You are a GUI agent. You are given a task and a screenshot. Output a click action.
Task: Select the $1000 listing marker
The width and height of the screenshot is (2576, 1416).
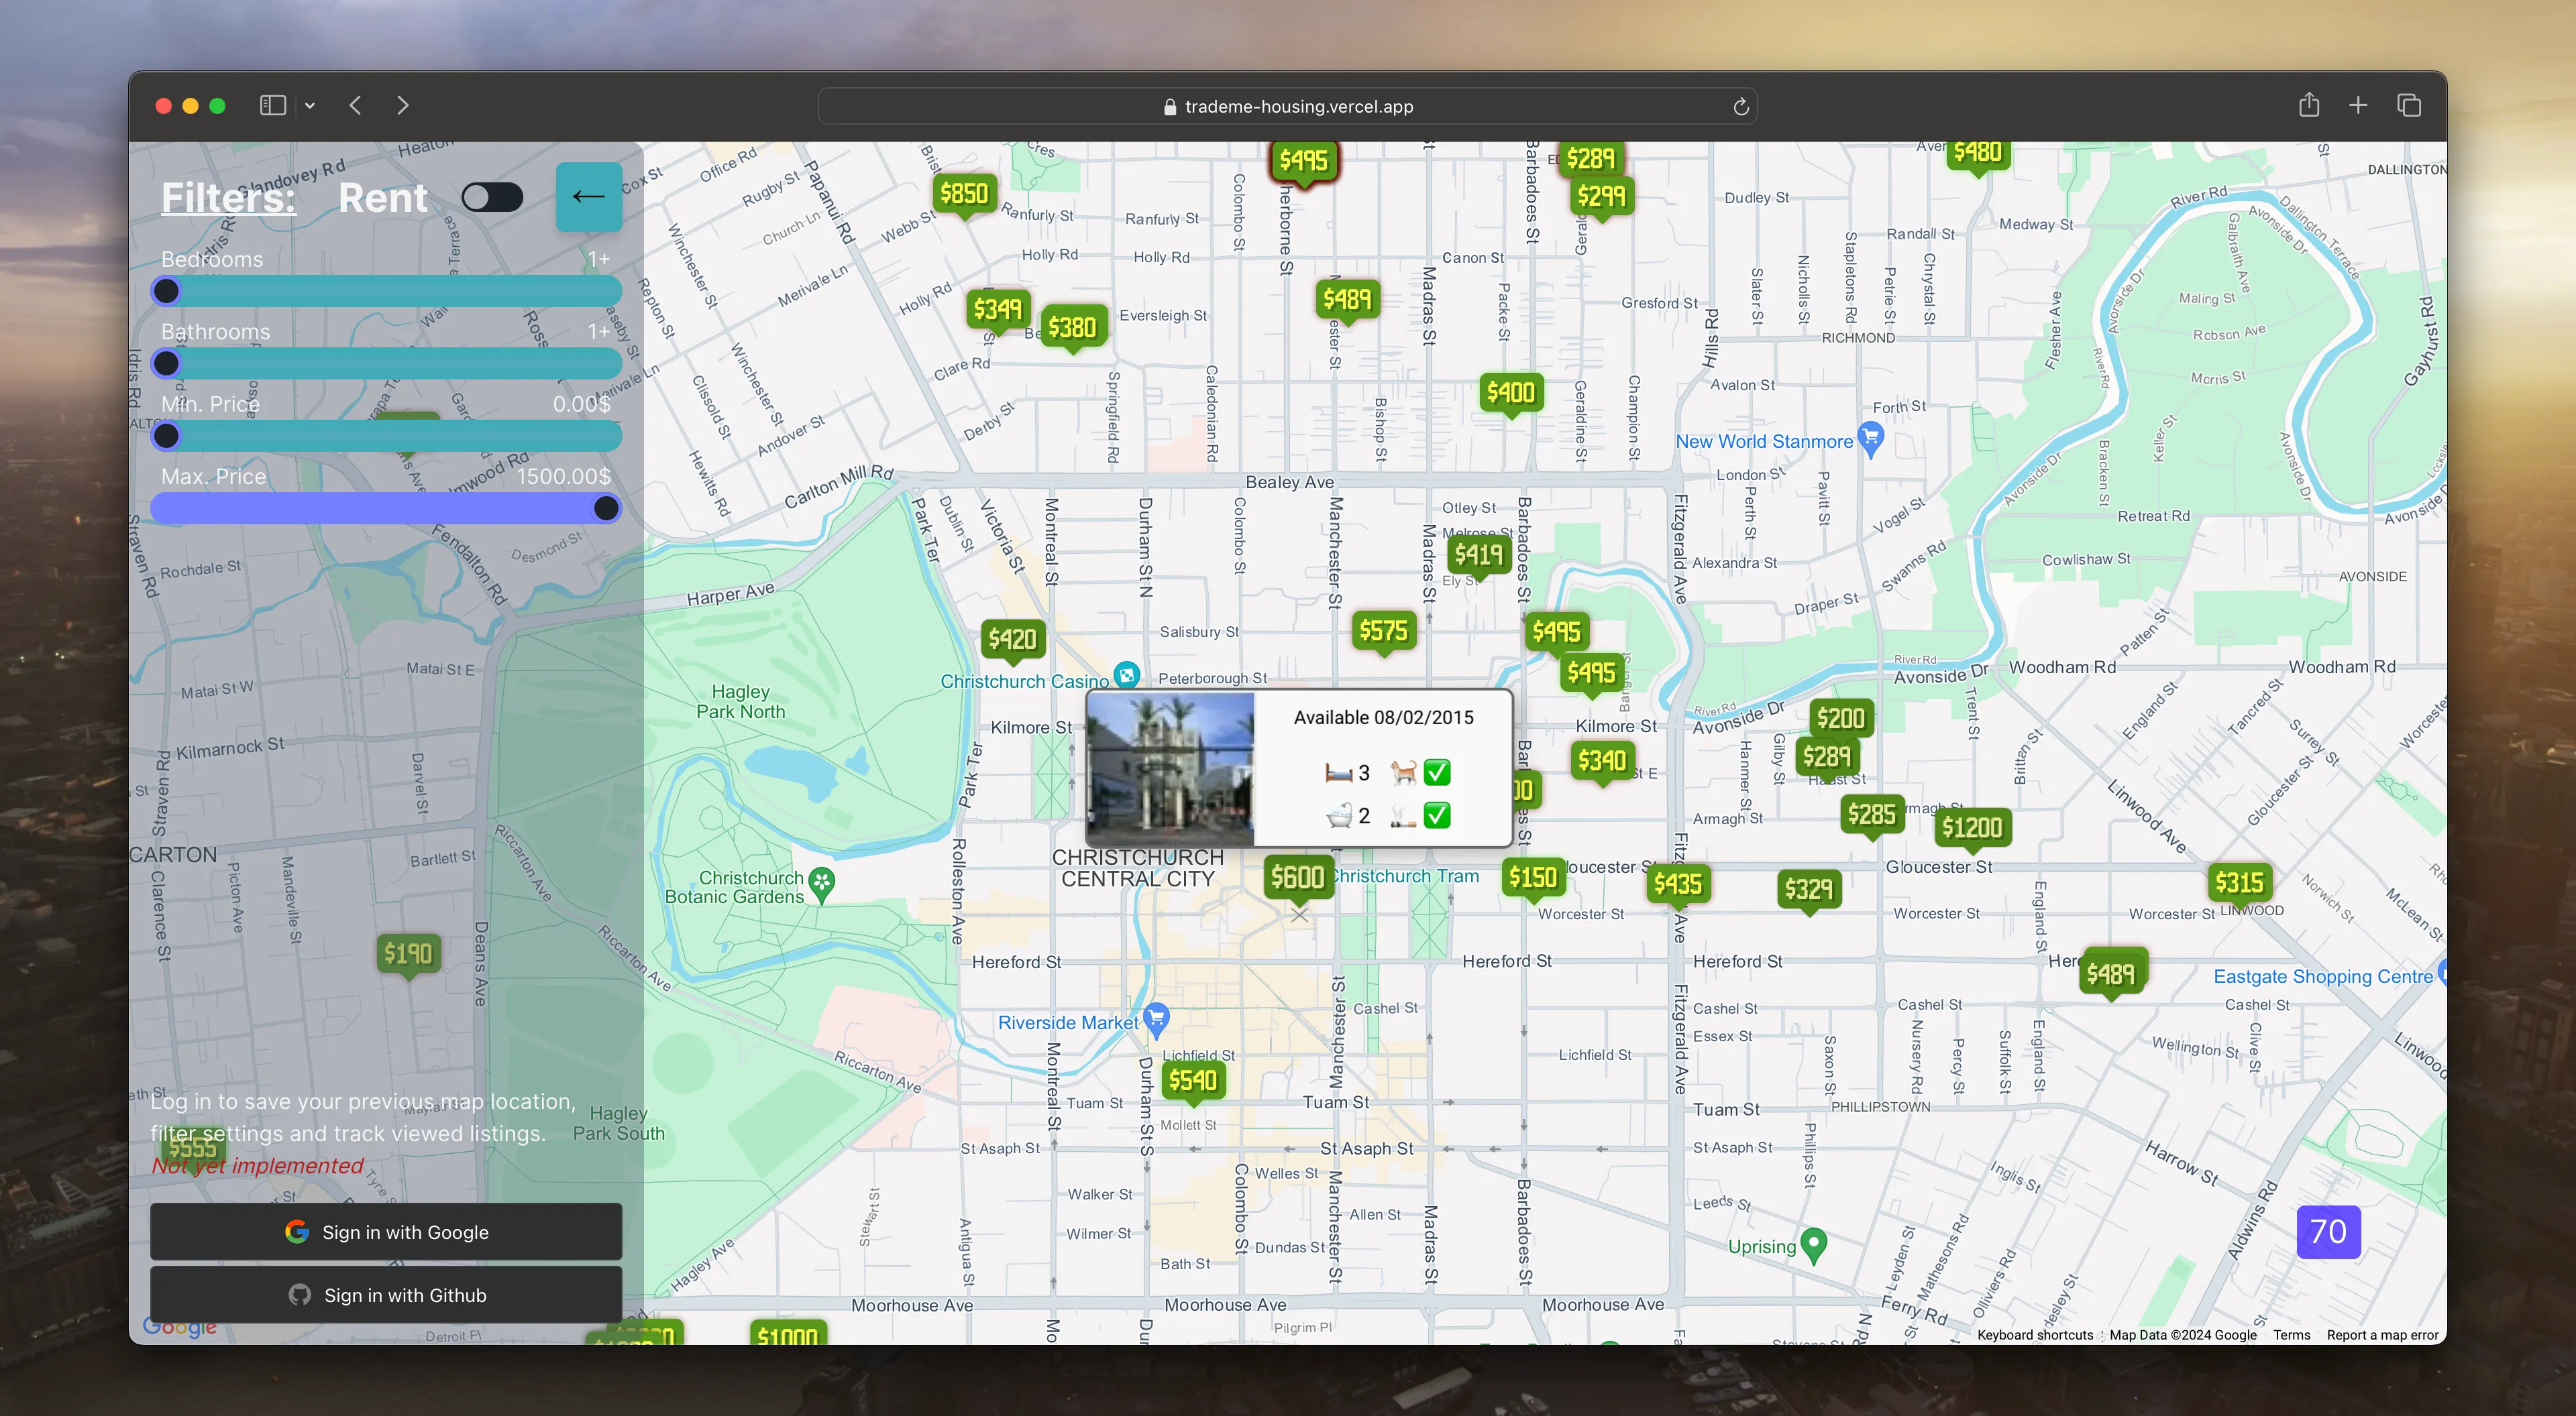(788, 1333)
